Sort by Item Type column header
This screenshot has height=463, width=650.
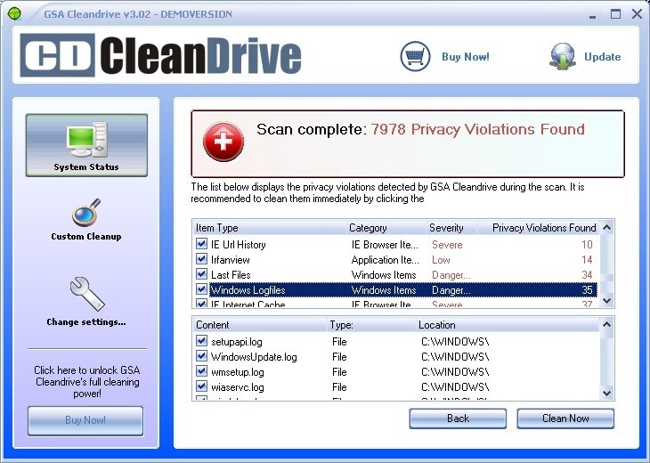pyautogui.click(x=270, y=228)
